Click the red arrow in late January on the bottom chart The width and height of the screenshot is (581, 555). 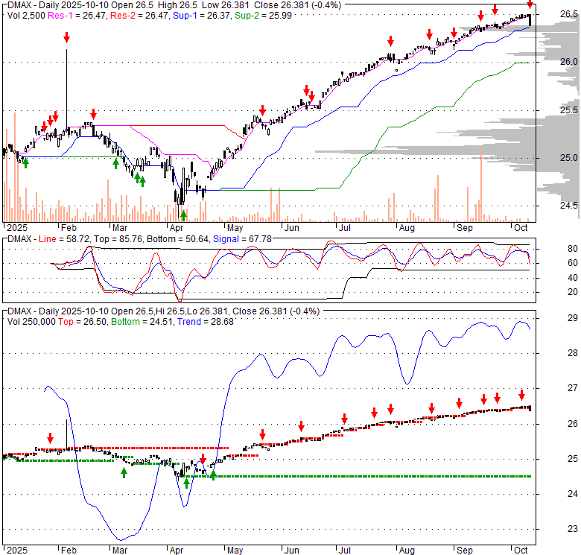coord(50,438)
